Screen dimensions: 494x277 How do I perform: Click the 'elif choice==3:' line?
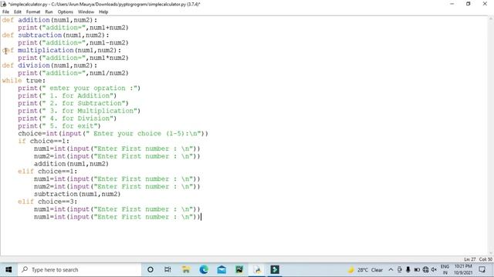point(48,202)
